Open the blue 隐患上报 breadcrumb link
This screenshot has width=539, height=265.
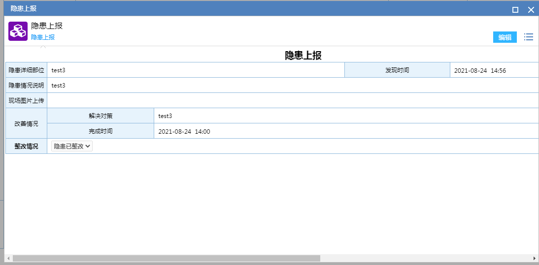[x=43, y=37]
